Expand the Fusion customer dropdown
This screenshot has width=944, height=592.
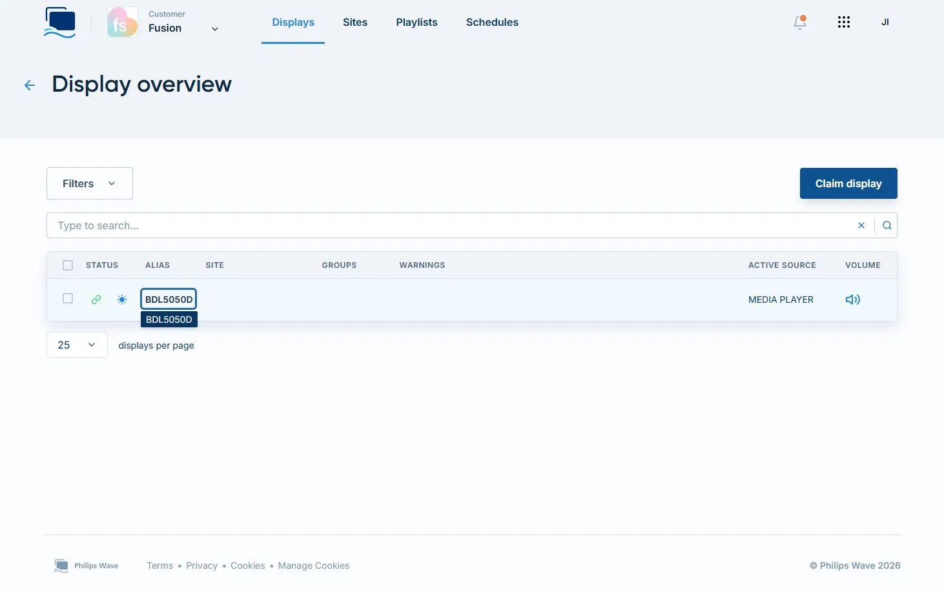215,28
